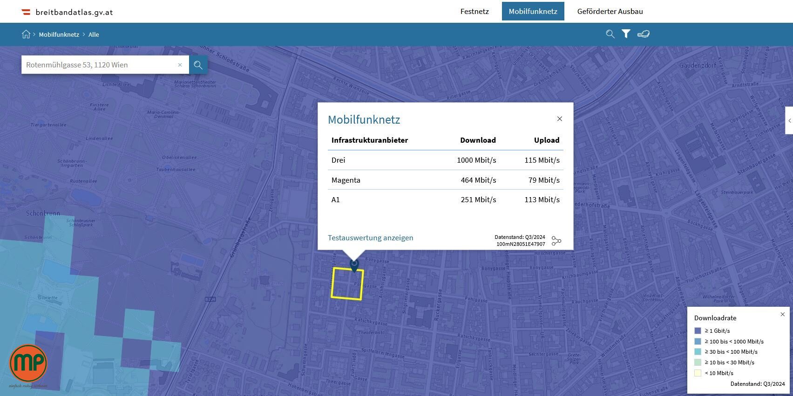The height and width of the screenshot is (396, 793).
Task: Click the hand icon in toolbar
Action: click(644, 34)
